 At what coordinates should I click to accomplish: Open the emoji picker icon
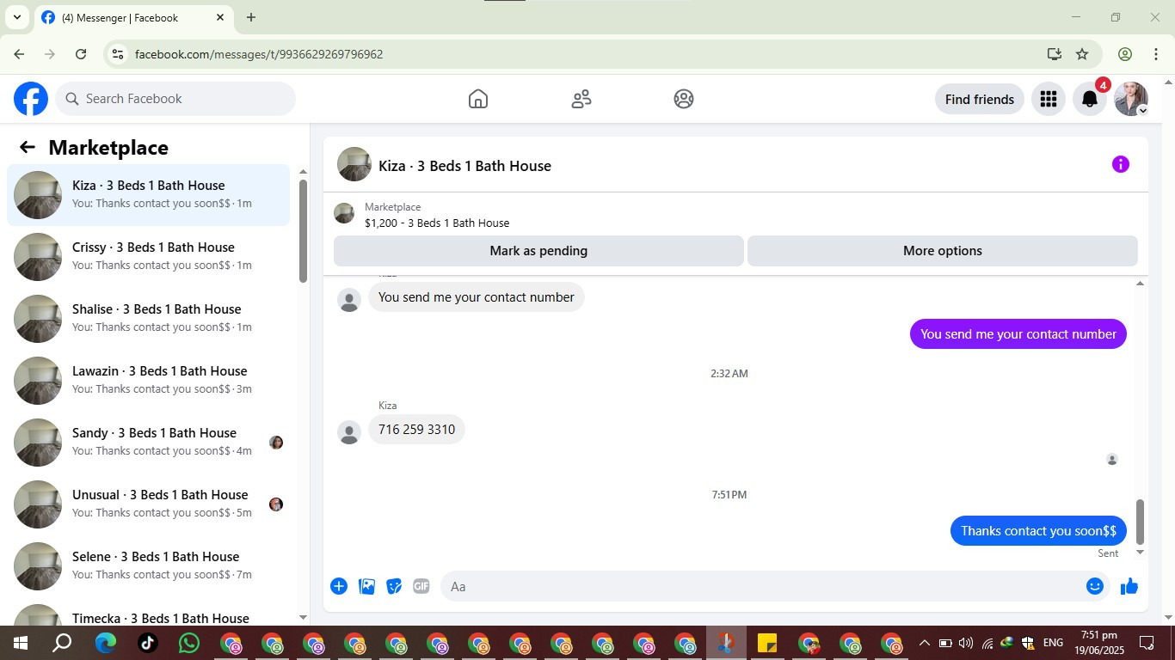tap(1095, 586)
